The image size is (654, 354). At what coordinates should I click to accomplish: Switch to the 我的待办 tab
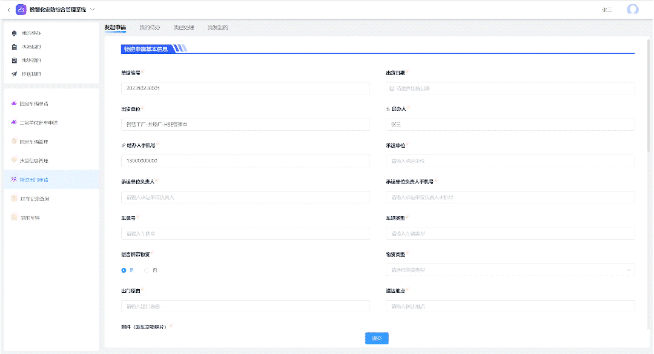tap(150, 27)
